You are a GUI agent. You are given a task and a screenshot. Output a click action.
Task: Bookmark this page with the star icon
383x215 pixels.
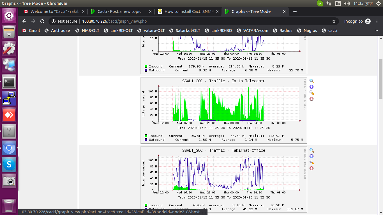click(334, 21)
